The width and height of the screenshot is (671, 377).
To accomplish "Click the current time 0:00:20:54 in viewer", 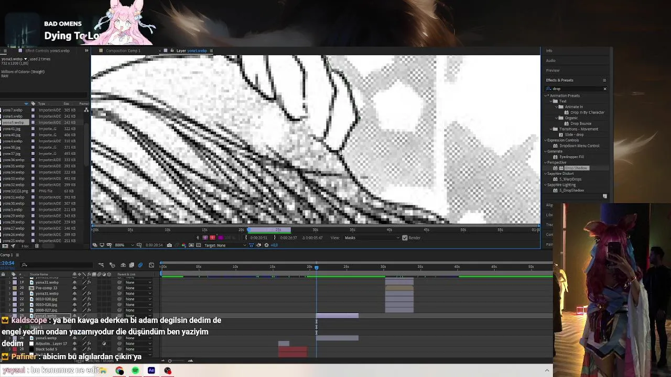I will click(154, 245).
